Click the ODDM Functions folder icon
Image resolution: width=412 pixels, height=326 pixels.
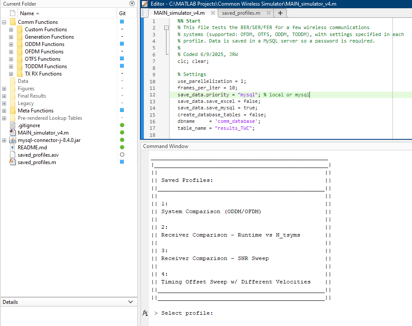(20, 44)
